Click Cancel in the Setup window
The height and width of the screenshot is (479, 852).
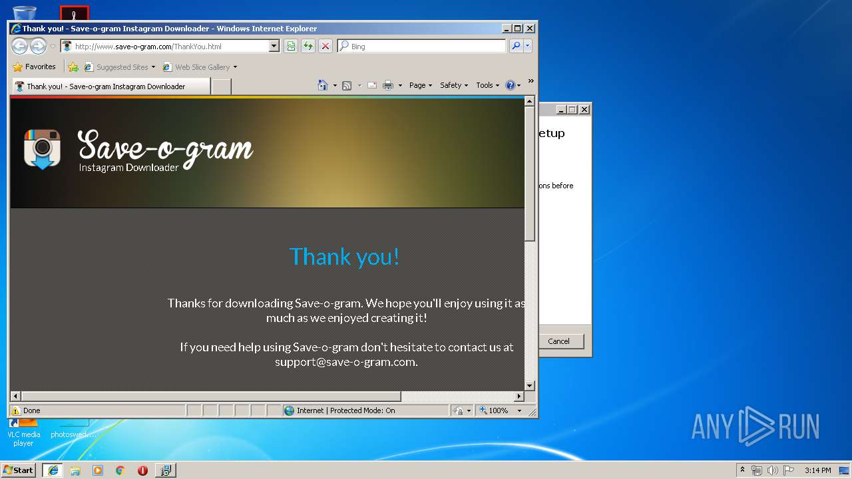558,341
